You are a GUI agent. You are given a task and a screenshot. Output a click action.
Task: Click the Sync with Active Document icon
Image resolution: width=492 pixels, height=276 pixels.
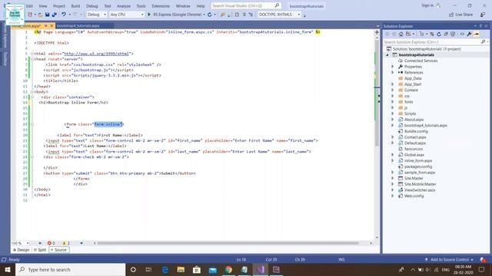tap(432, 34)
